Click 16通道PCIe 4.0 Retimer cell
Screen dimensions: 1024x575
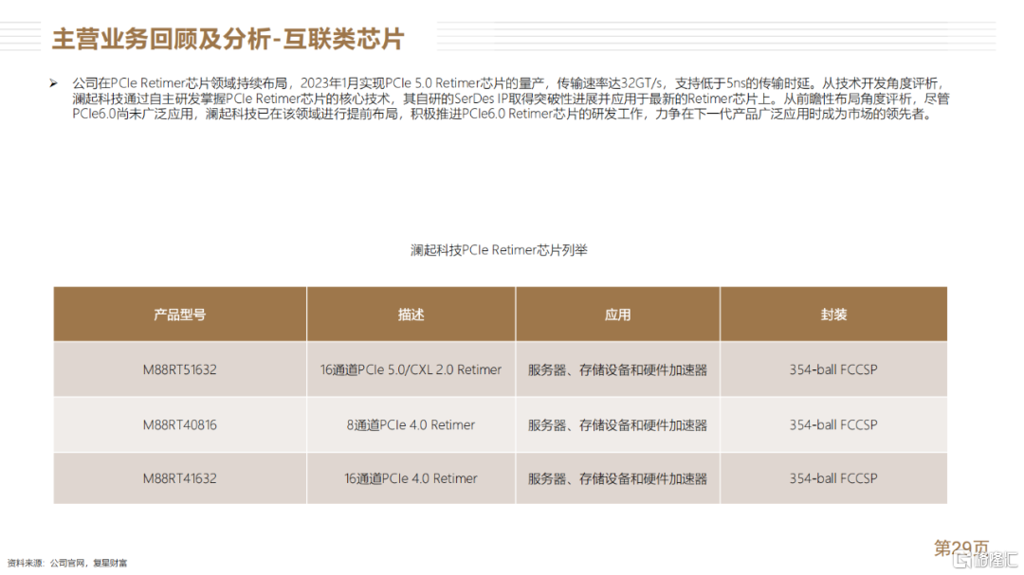tap(411, 478)
